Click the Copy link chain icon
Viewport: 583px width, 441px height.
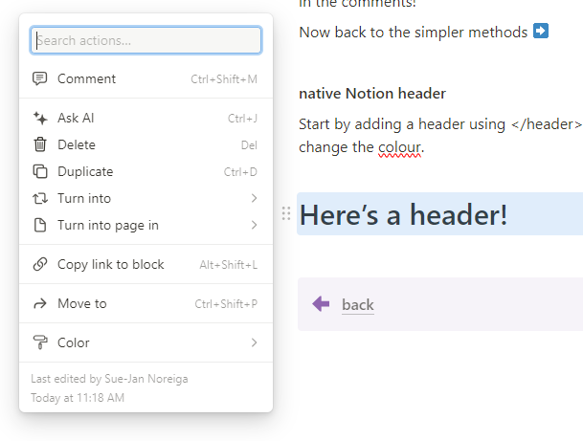[x=40, y=264]
